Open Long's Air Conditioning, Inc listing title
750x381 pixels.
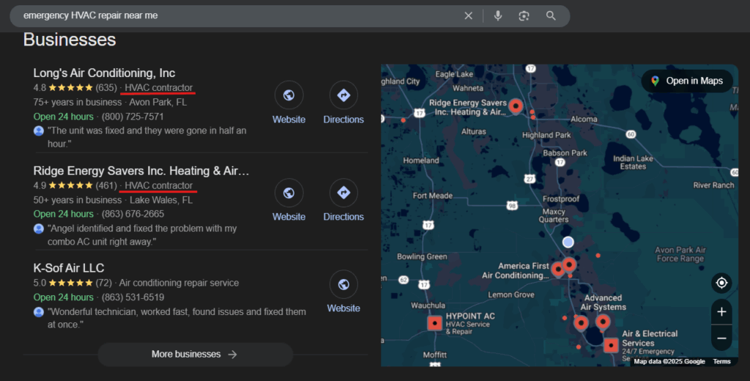[104, 73]
